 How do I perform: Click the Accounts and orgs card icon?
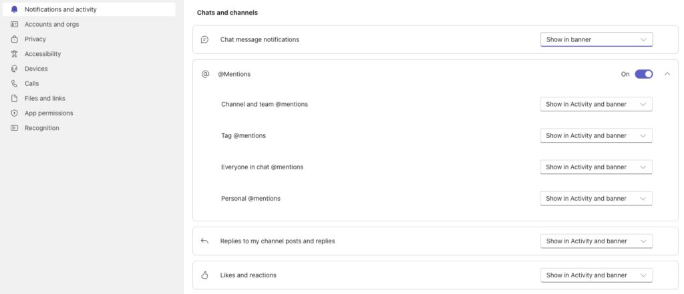(x=14, y=24)
